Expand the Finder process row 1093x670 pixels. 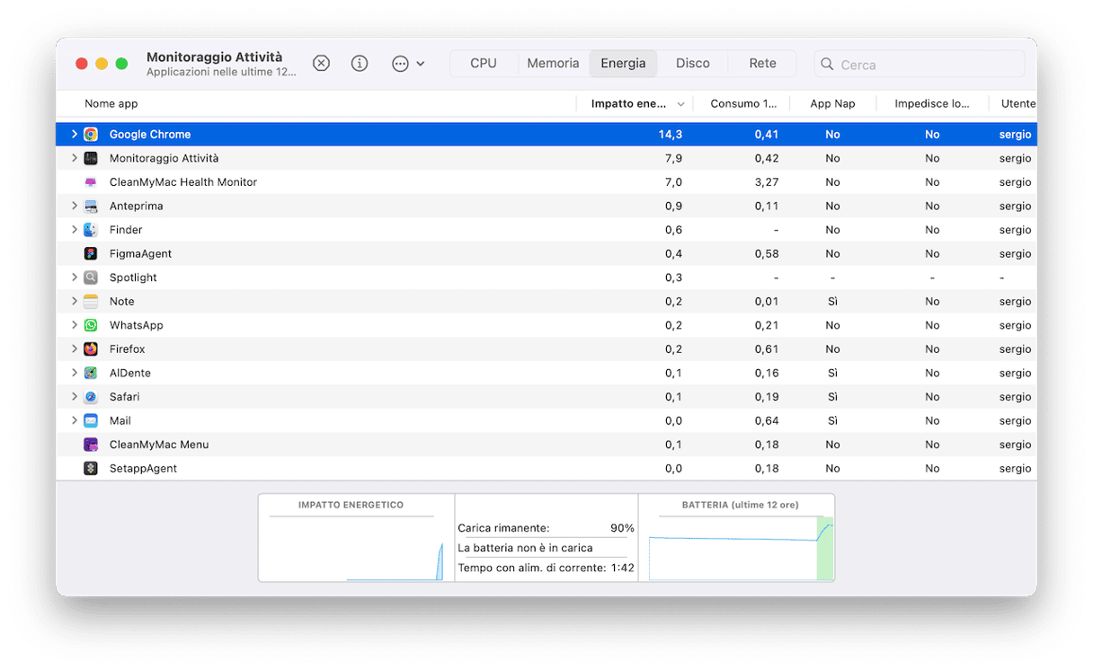[x=75, y=230]
